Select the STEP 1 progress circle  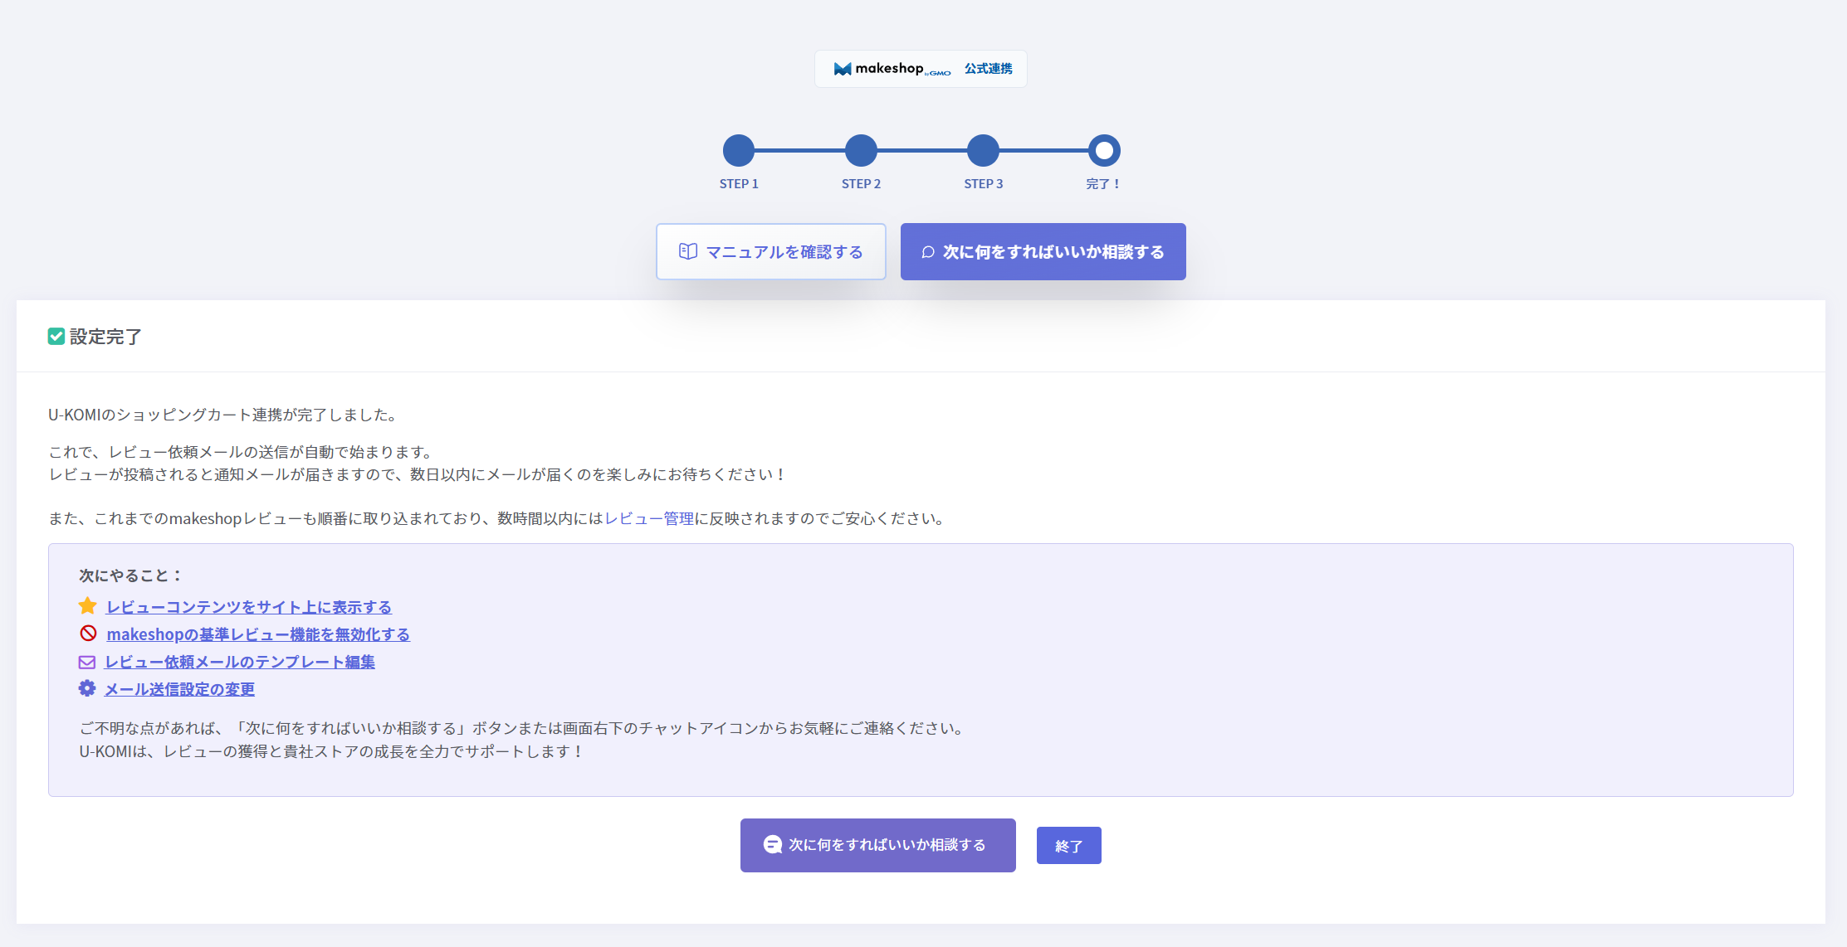click(x=738, y=151)
